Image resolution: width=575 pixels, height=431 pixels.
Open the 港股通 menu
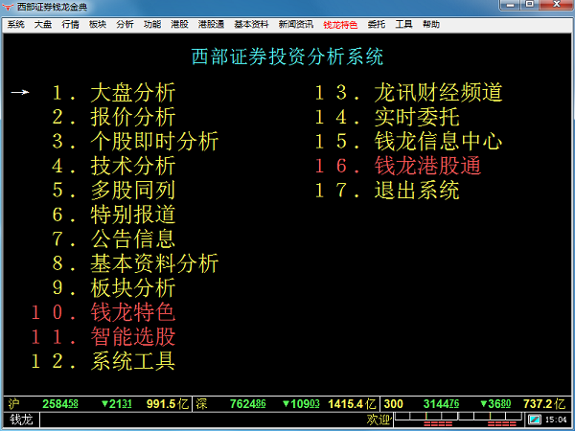211,23
